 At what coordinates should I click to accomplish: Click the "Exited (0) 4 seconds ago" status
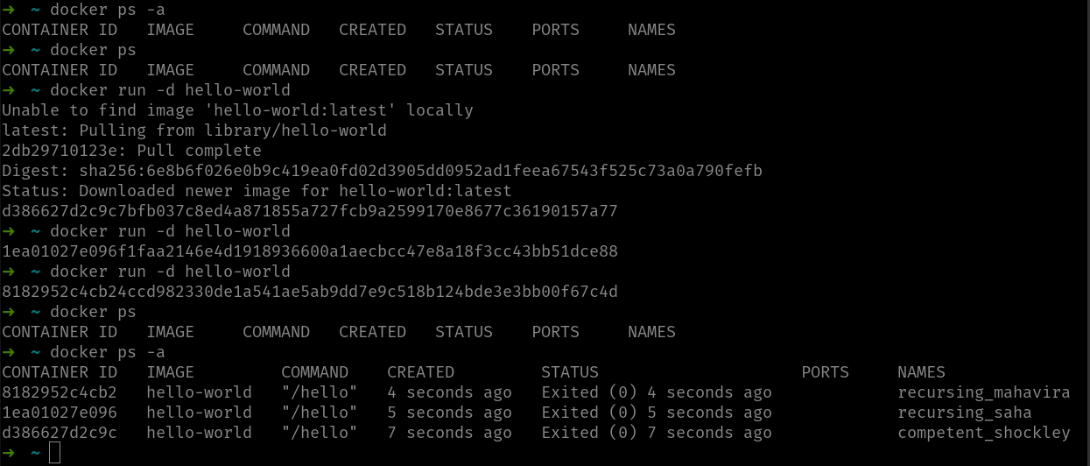(656, 392)
